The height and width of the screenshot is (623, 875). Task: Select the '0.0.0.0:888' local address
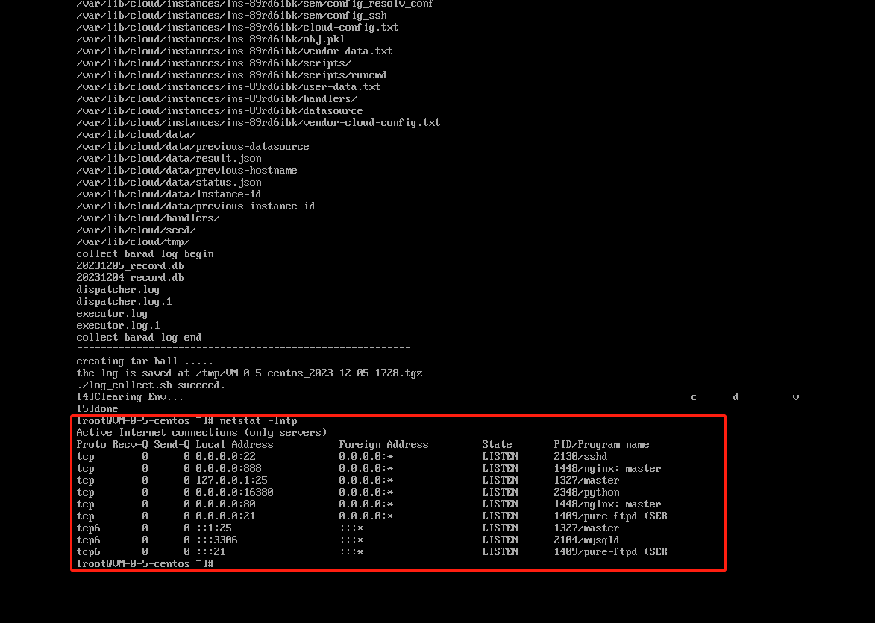click(228, 468)
